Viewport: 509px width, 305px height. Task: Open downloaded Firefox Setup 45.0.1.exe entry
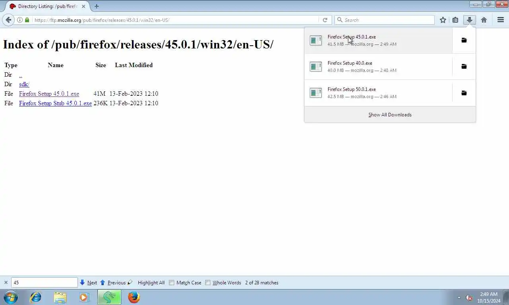(x=378, y=40)
